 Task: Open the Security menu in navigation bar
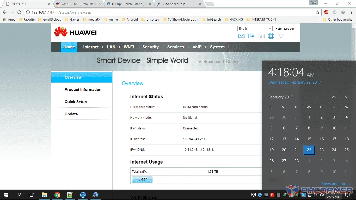coord(150,47)
